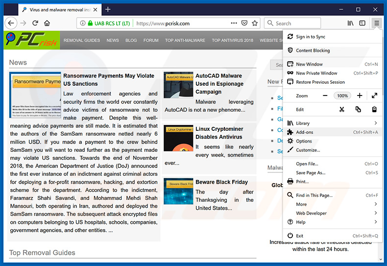Zoom out with minus button
Screen dimensions: 387x266
pyautogui.click(x=325, y=96)
